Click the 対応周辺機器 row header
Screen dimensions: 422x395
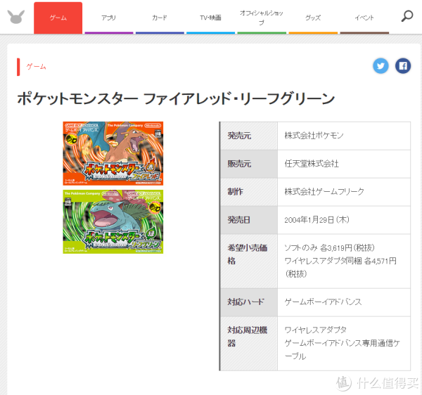[249, 344]
